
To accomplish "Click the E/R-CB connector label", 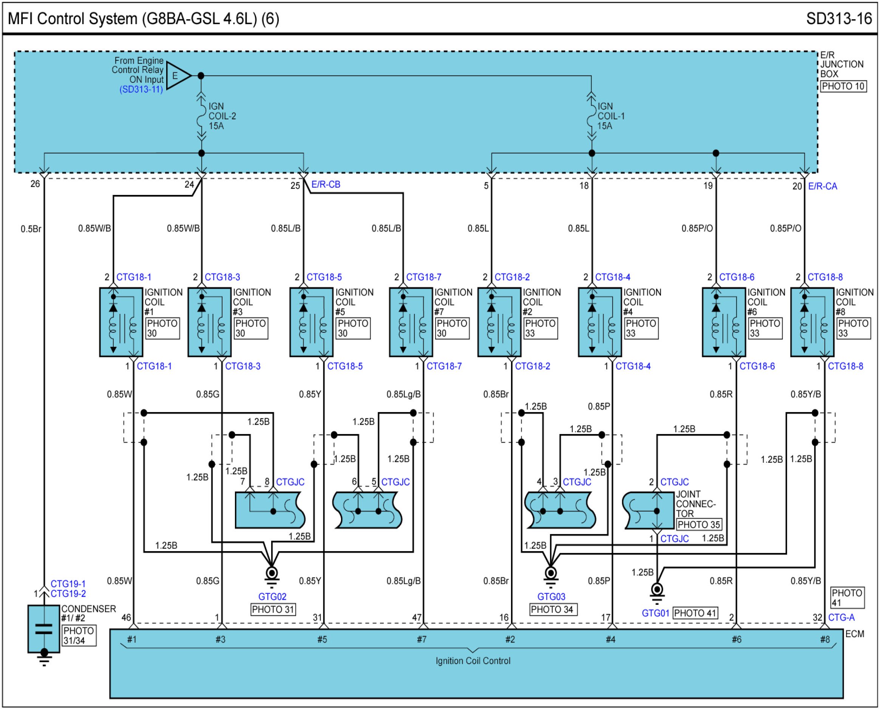I will (x=326, y=185).
